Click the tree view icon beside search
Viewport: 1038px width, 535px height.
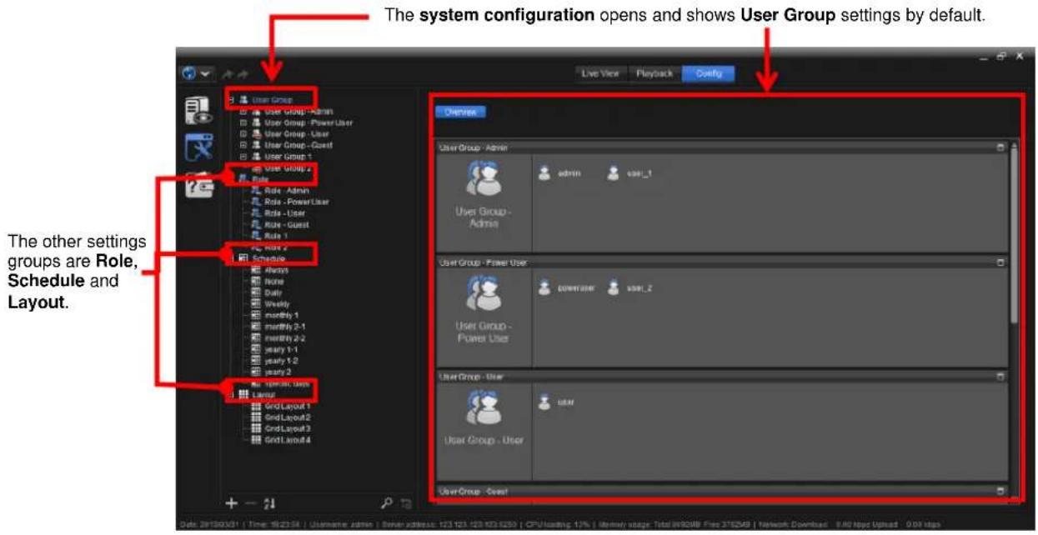click(406, 503)
